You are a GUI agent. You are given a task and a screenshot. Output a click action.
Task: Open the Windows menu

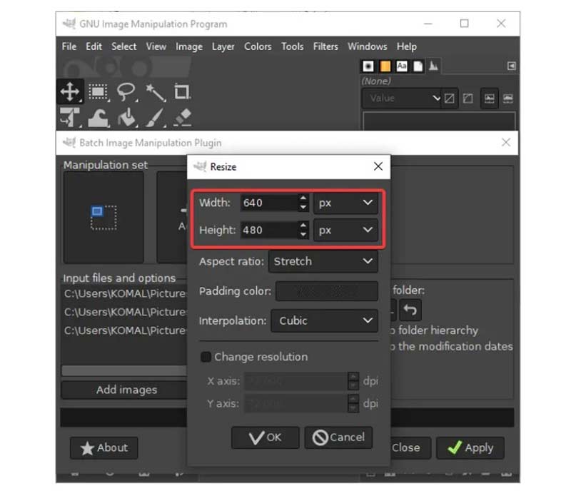click(368, 46)
